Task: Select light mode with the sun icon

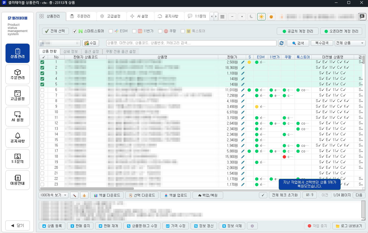Action: (x=261, y=17)
